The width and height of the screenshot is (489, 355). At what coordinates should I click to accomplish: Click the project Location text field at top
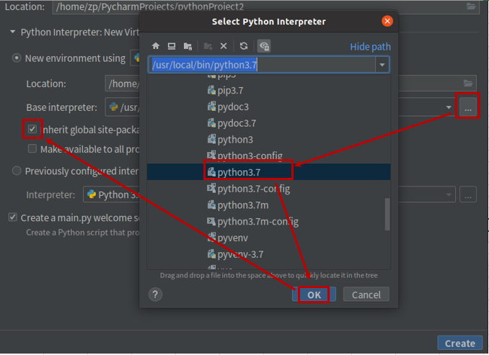[x=259, y=6]
